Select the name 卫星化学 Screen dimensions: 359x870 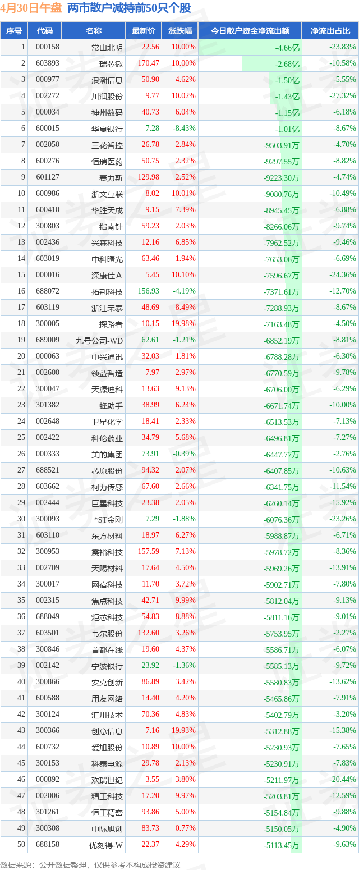[107, 422]
